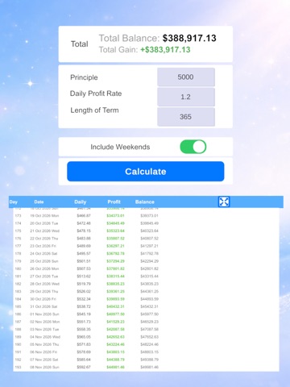The image size is (290, 387).
Task: Click day number 181 in the table
Action: [x=18, y=276]
